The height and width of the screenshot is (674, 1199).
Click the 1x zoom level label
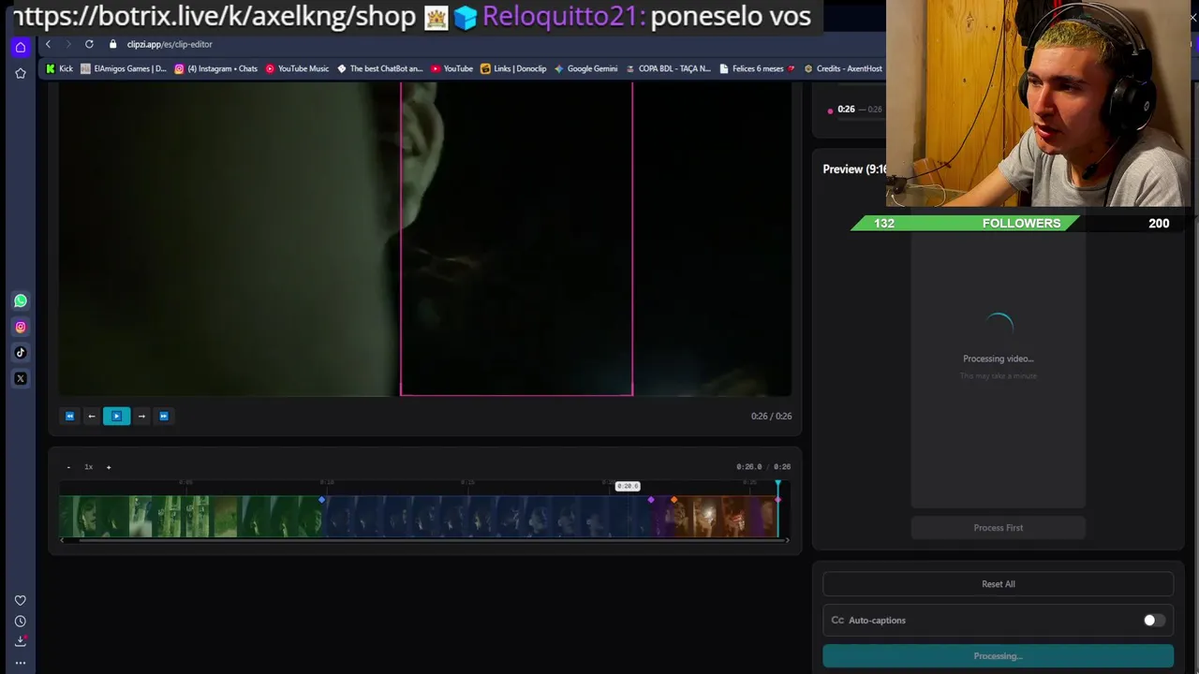(88, 467)
